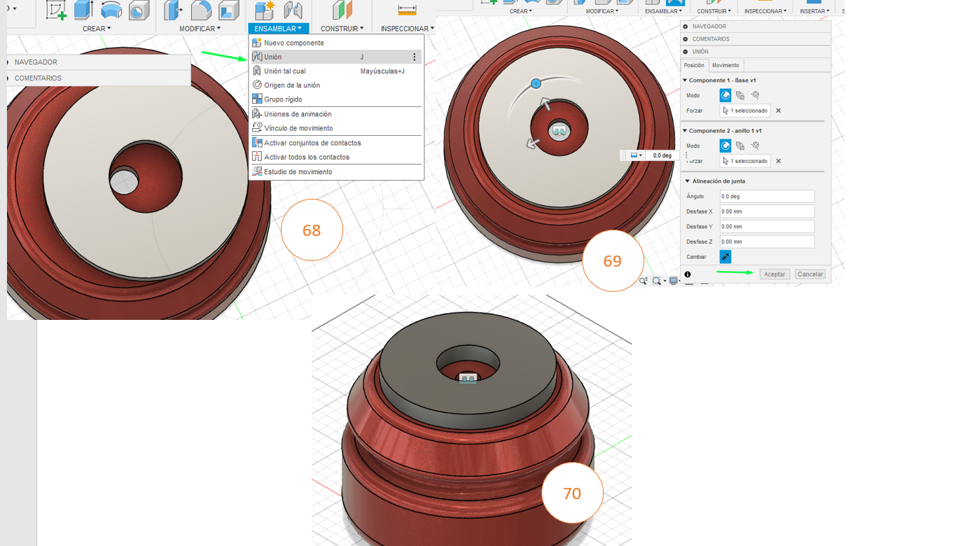The height and width of the screenshot is (546, 963).
Task: Close the highlighted ENSAMBLAR dropdown
Action: pyautogui.click(x=278, y=29)
